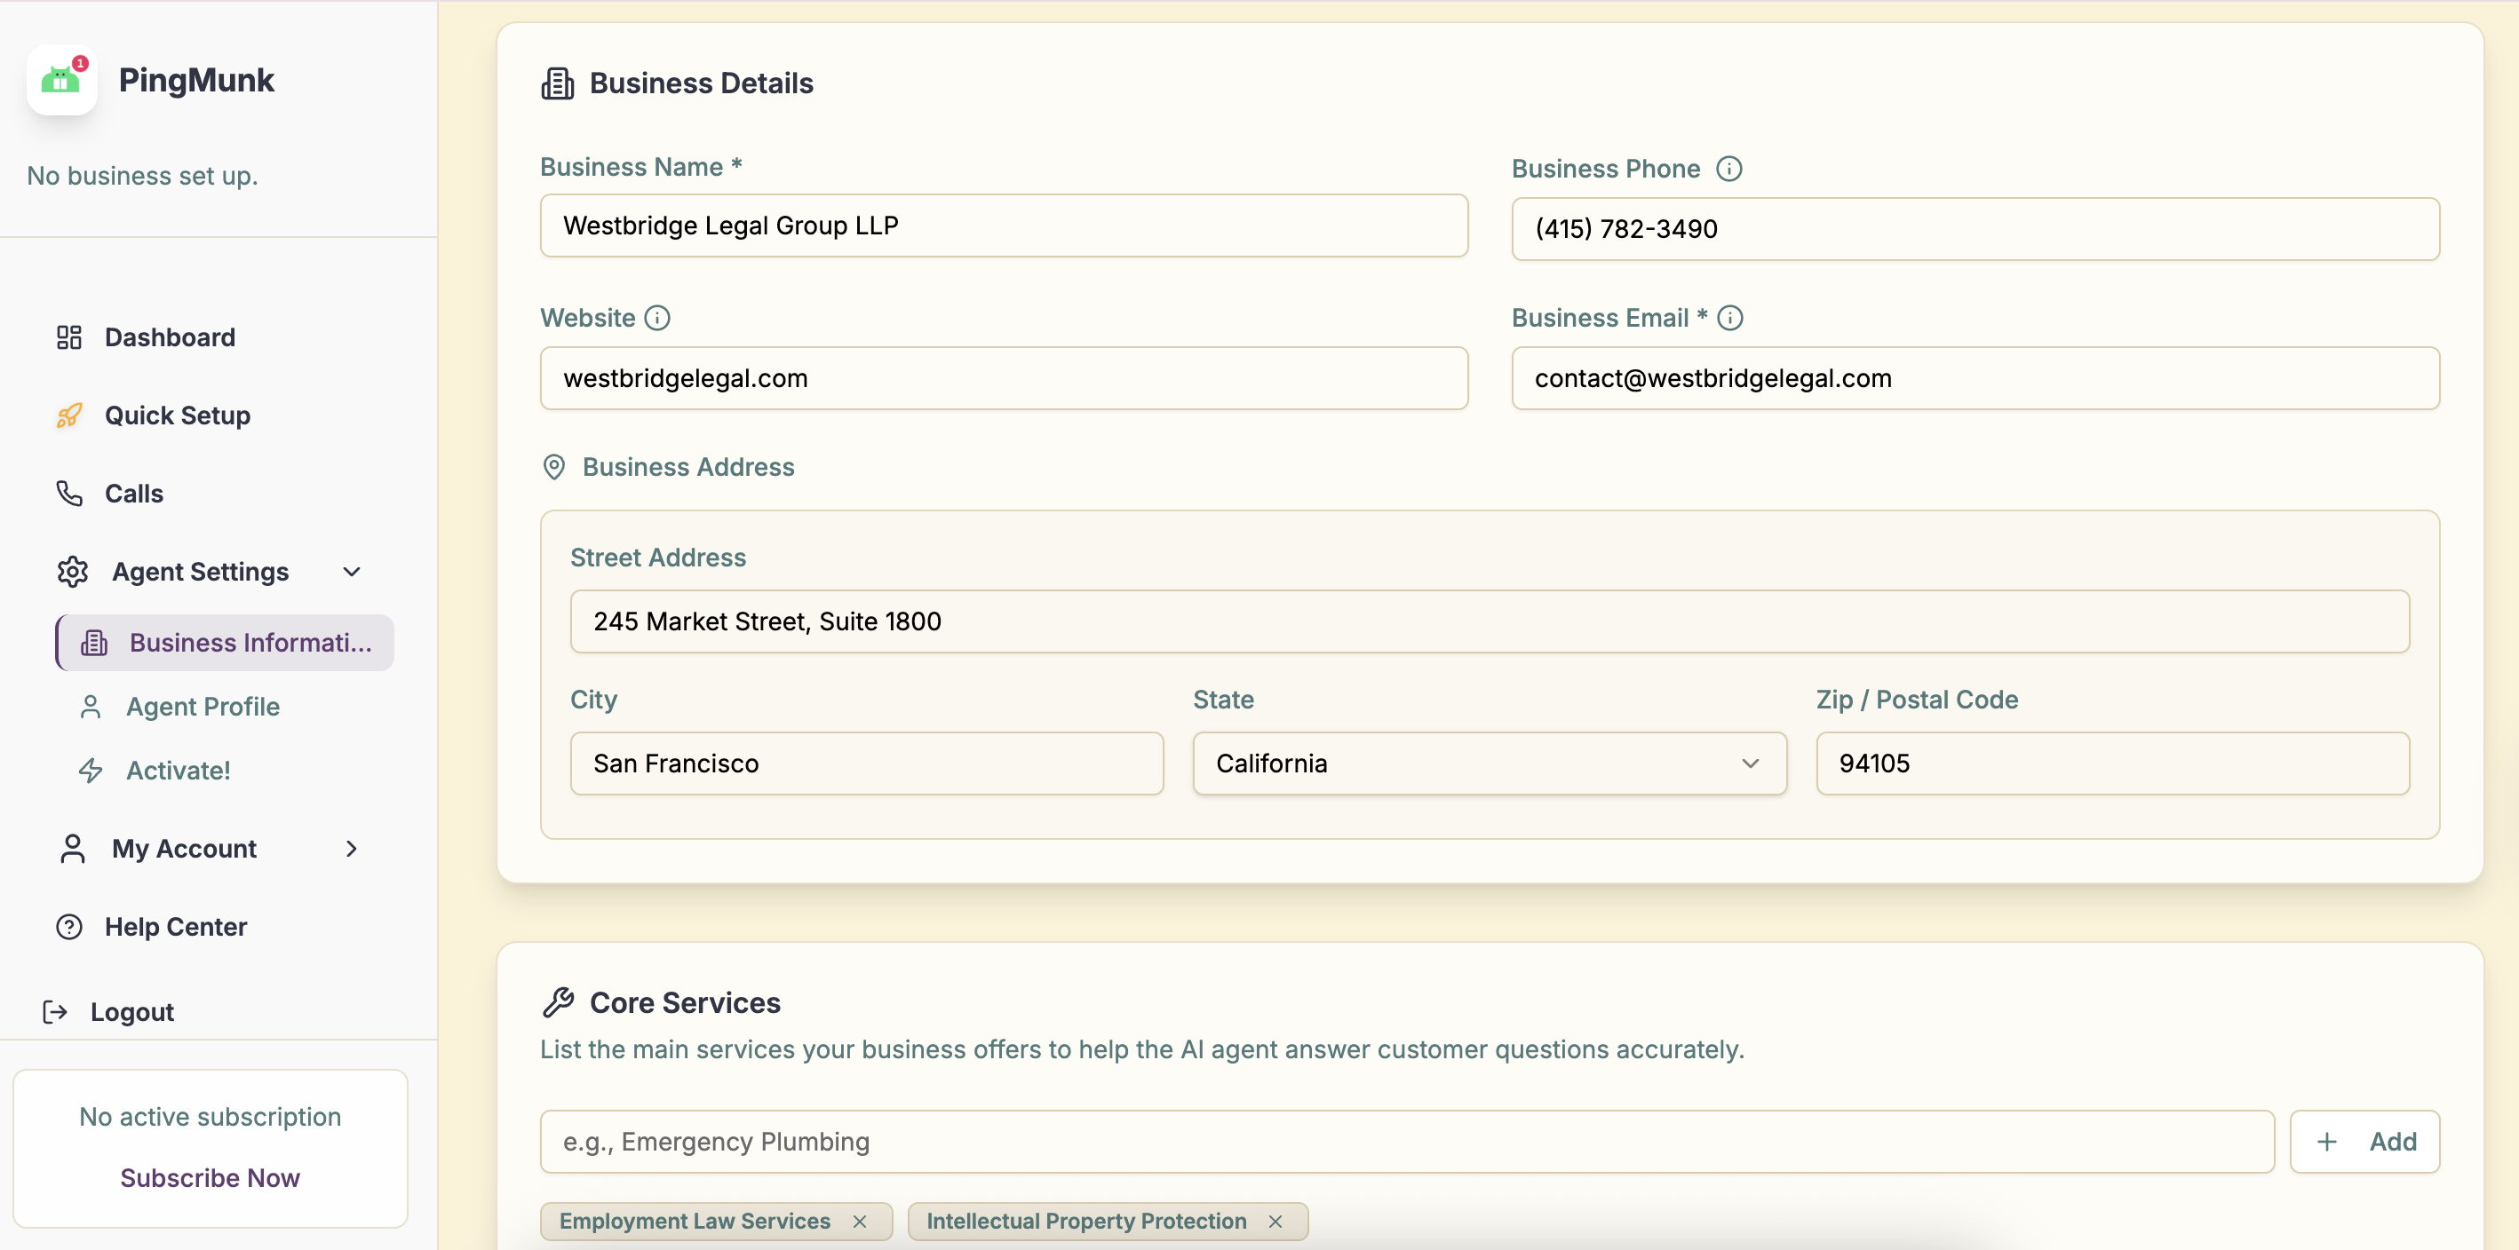This screenshot has width=2519, height=1250.
Task: Click the Help Center question icon
Action: tap(68, 927)
